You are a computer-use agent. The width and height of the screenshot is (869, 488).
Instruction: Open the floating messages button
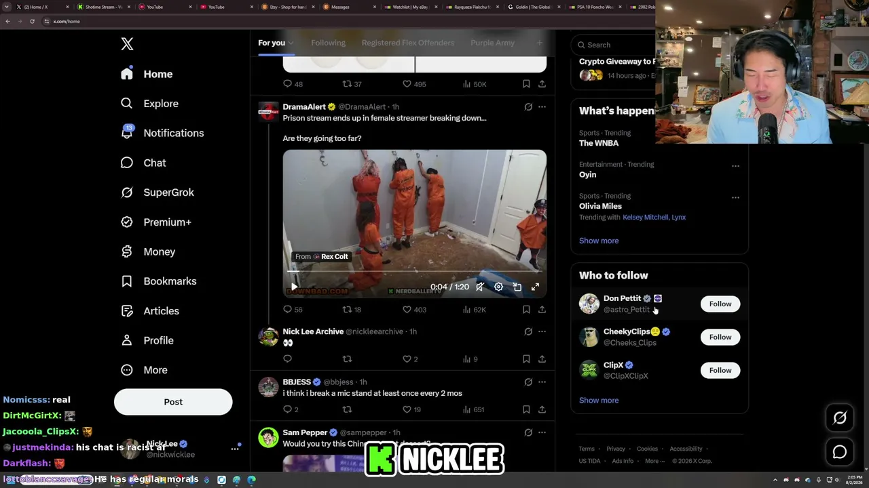click(x=840, y=452)
